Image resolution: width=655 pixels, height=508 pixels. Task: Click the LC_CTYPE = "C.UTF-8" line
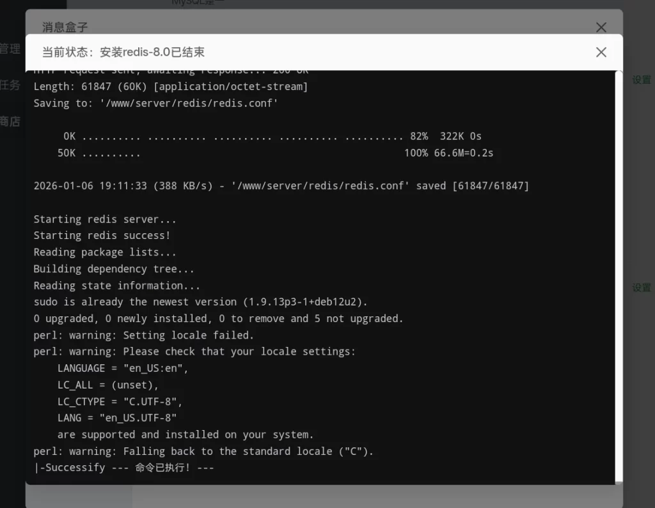[120, 401]
